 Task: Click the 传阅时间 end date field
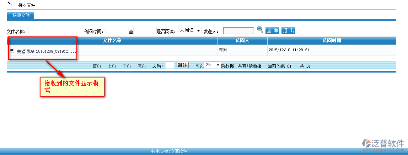coord(145,31)
